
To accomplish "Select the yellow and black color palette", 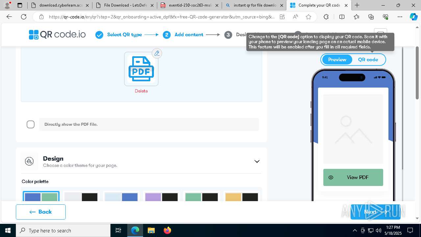I will (x=241, y=197).
